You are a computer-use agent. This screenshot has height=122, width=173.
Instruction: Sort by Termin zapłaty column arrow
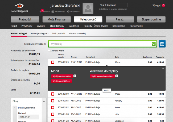(x=65, y=57)
